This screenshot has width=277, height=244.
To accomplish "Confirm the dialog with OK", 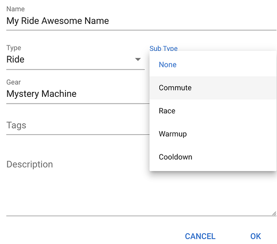I will (x=256, y=236).
